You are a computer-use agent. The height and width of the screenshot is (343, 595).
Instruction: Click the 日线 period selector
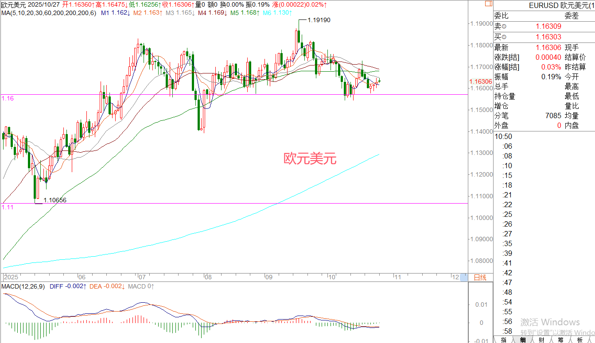point(480,277)
